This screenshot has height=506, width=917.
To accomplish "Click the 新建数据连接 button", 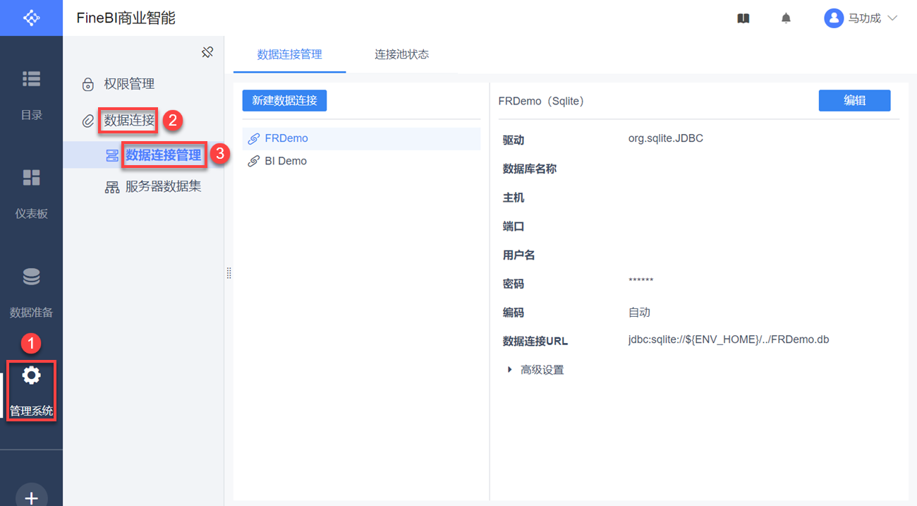I will 284,100.
